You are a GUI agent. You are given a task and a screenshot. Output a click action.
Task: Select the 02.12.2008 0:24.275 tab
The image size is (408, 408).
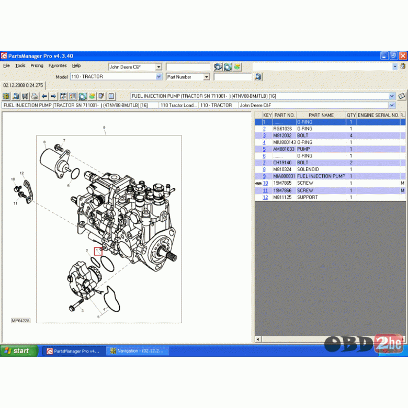23,85
